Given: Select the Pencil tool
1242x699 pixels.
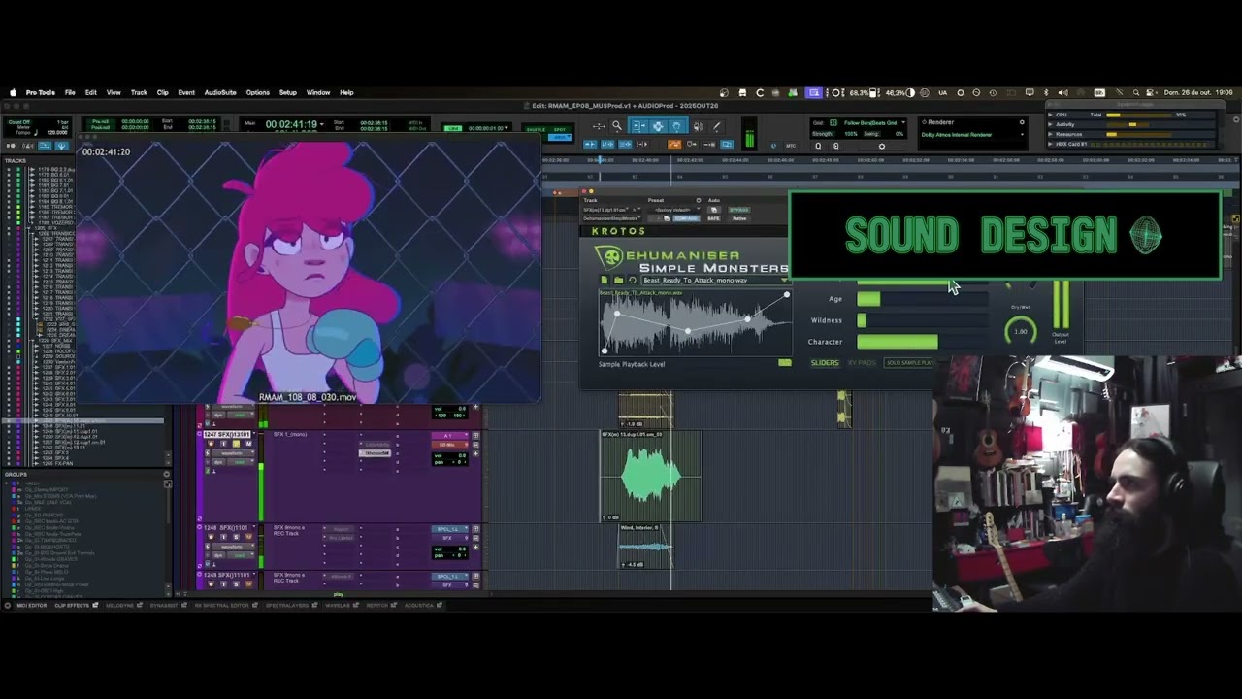Looking at the screenshot, I should (717, 126).
